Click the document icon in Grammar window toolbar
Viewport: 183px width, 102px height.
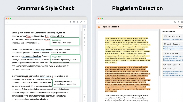70,22
